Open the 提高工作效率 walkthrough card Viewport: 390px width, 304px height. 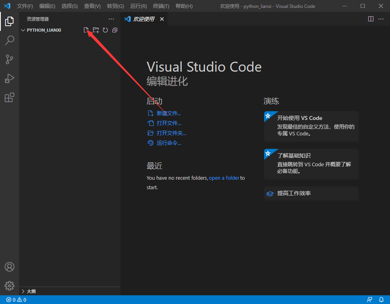click(311, 194)
